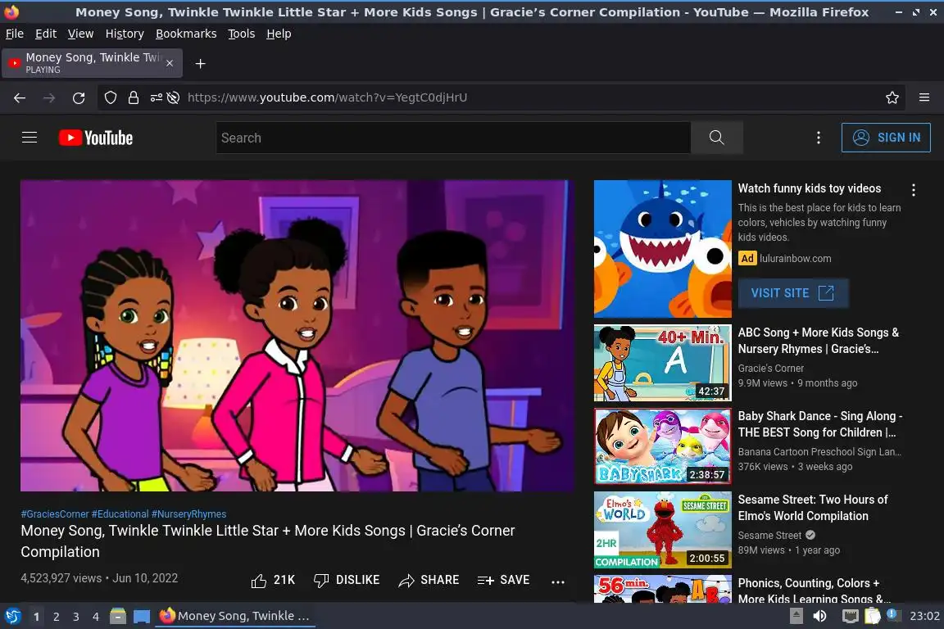The image size is (944, 629).
Task: Switch to workspace 4 in taskbar
Action: (x=96, y=617)
